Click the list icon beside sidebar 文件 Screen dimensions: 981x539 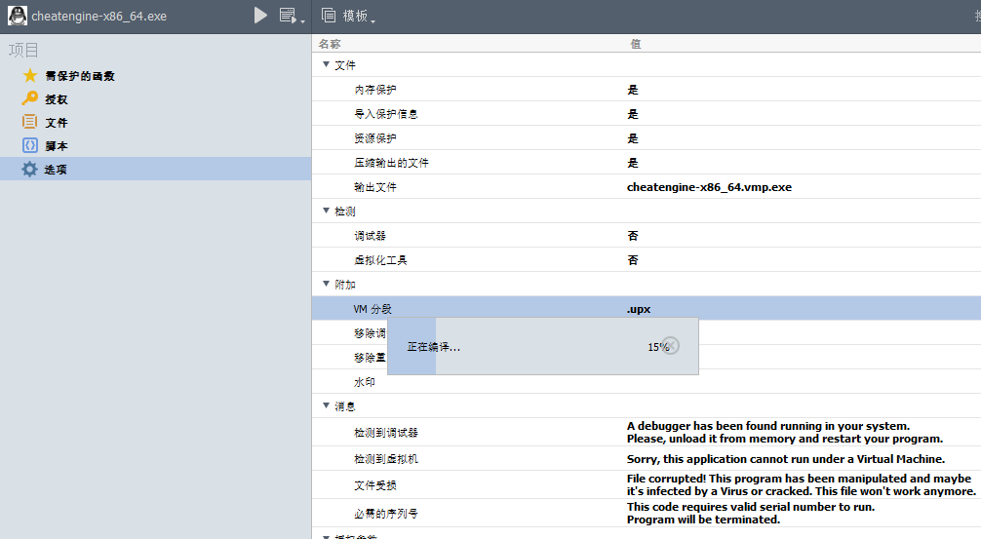(x=29, y=121)
